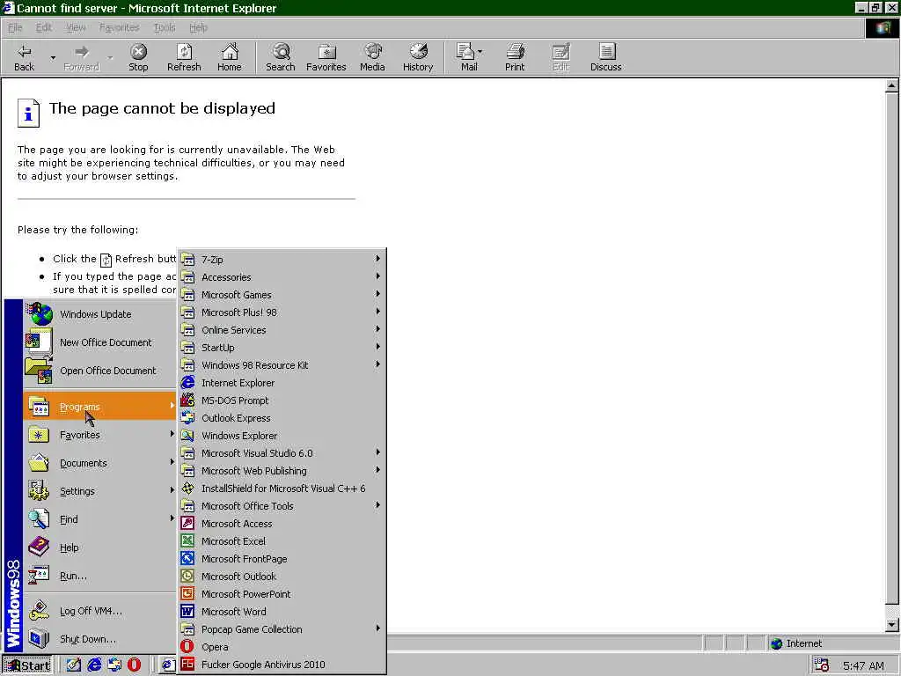
Task: Expand Microsoft Plus! 98 submenu
Action: coord(282,312)
